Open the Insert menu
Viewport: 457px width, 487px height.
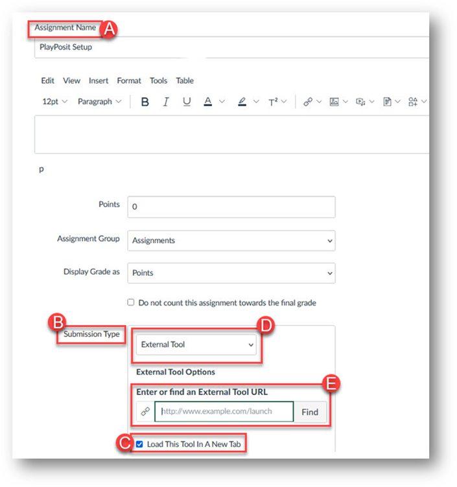pos(99,81)
